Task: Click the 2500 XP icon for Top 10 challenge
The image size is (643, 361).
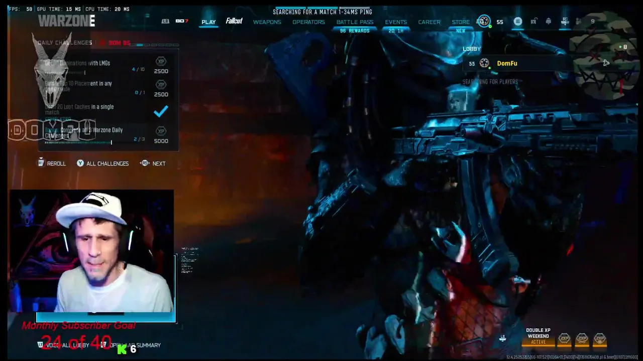Action: [x=161, y=85]
